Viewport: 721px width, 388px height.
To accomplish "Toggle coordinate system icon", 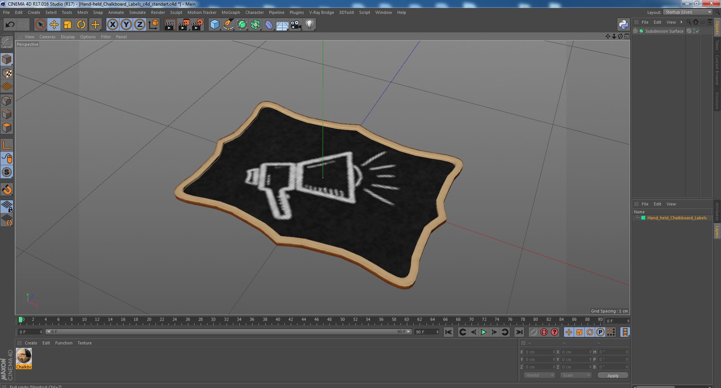I will (x=153, y=25).
